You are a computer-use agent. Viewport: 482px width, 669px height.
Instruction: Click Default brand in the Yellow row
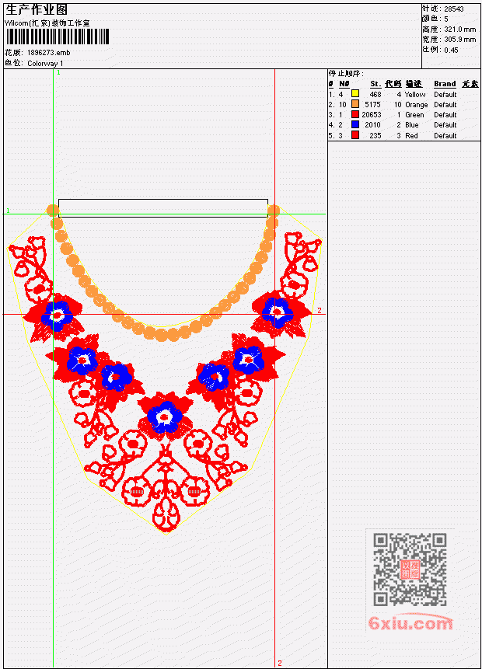coord(445,94)
